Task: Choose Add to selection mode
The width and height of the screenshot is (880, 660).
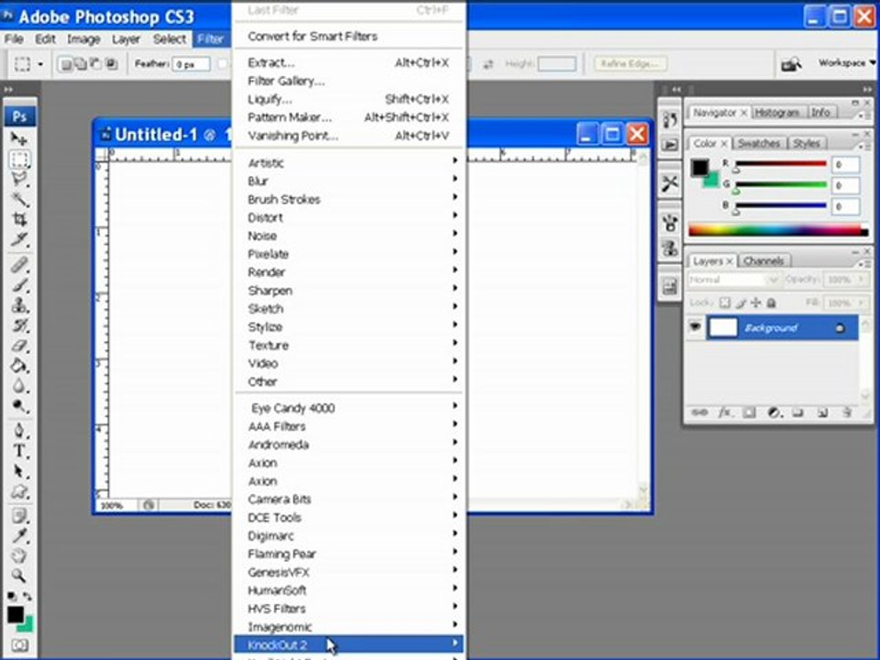Action: point(81,64)
